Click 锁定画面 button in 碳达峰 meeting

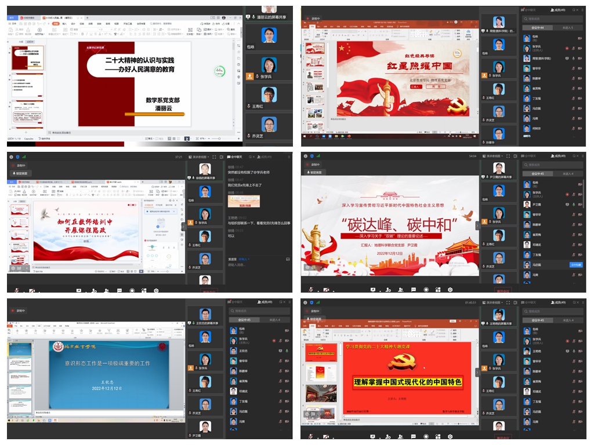click(314, 172)
